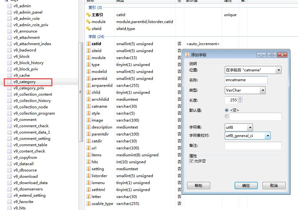Select the <空> default value radio button
This screenshot has width=298, height=210.
[x=227, y=110]
